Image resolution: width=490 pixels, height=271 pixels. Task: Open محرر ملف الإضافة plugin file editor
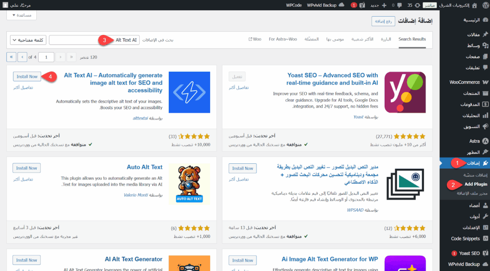[472, 193]
